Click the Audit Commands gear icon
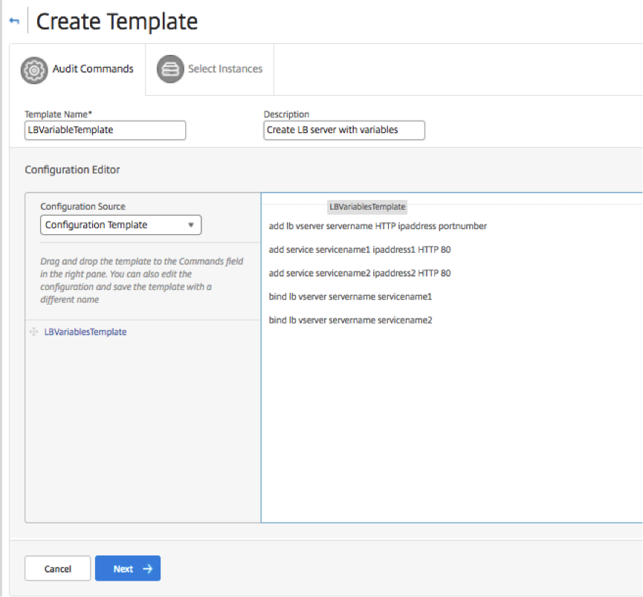Viewport: 643px width, 597px height. (34, 70)
